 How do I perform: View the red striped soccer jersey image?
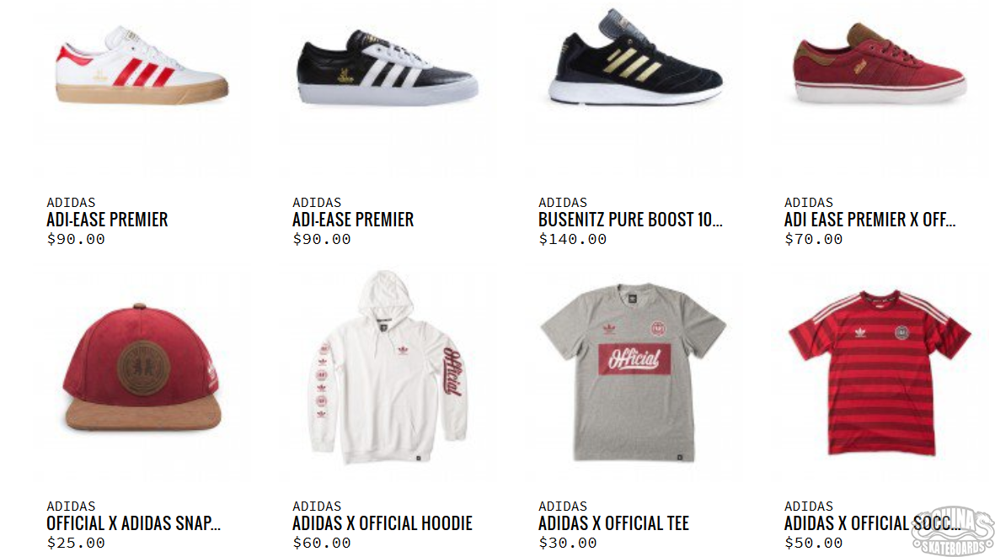tap(880, 373)
